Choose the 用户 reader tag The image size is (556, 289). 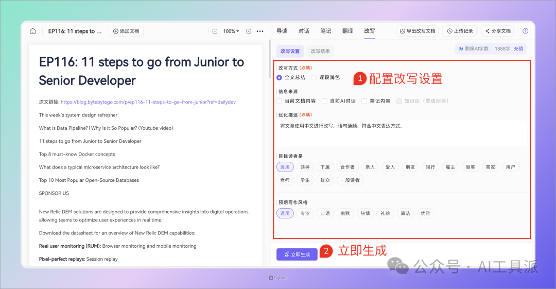[511, 167]
